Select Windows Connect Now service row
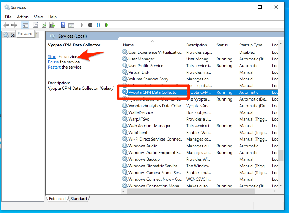 pyautogui.click(x=200, y=179)
